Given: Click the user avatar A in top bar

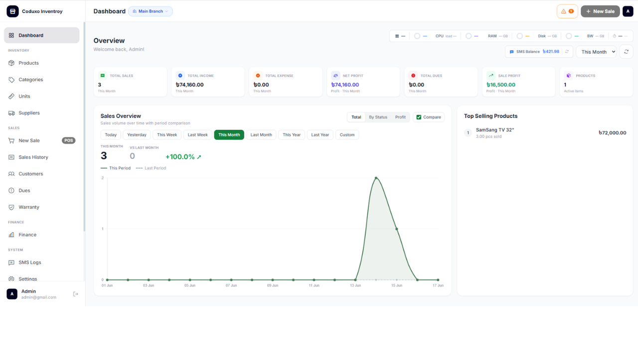Looking at the screenshot, I should click(628, 11).
